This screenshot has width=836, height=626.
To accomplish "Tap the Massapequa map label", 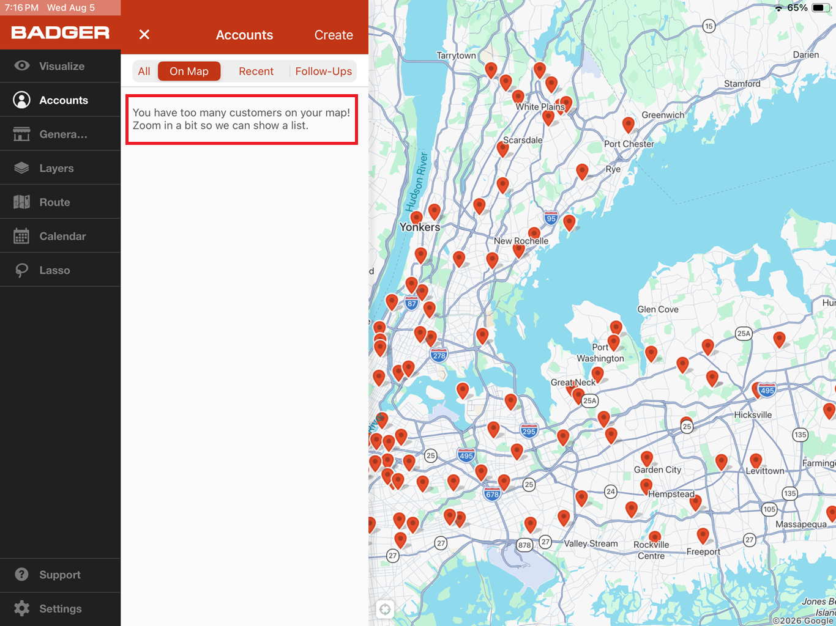I will [801, 525].
